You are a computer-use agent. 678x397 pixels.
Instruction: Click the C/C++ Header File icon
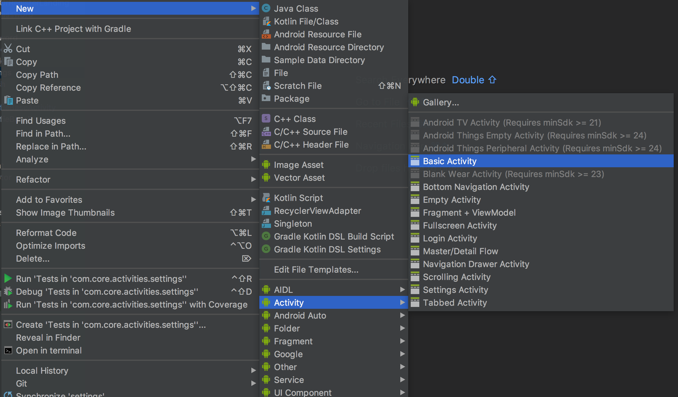tap(266, 144)
